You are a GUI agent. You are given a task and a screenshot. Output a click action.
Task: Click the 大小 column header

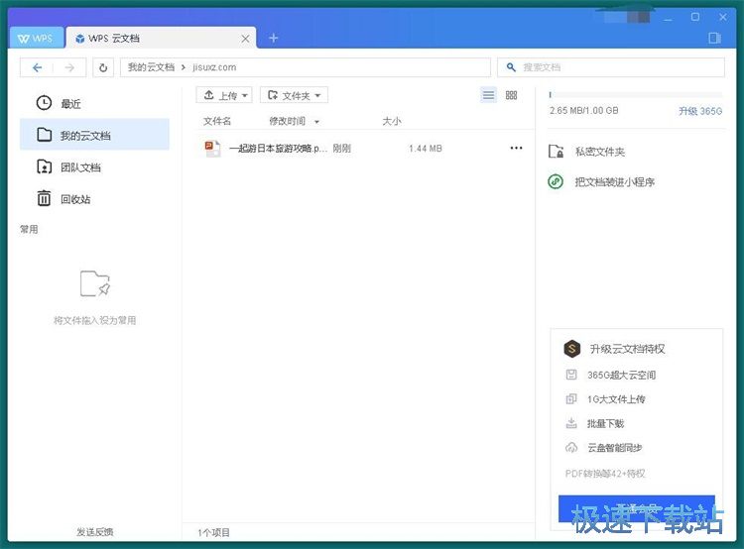[x=392, y=121]
